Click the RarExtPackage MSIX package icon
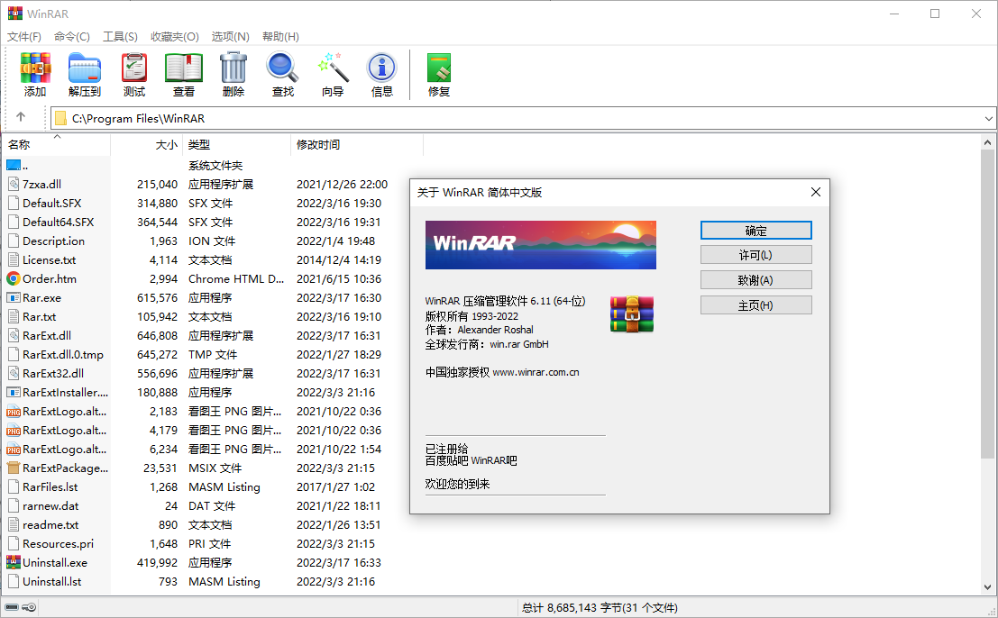998x618 pixels. pyautogui.click(x=14, y=468)
